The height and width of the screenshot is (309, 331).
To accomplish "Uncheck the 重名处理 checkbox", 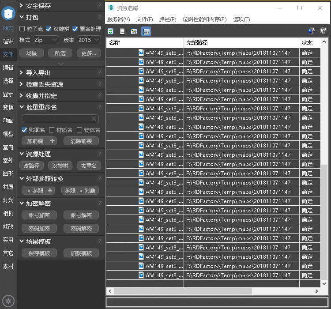I will click(x=75, y=29).
